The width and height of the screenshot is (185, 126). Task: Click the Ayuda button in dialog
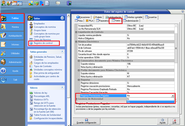pyautogui.click(x=162, y=121)
